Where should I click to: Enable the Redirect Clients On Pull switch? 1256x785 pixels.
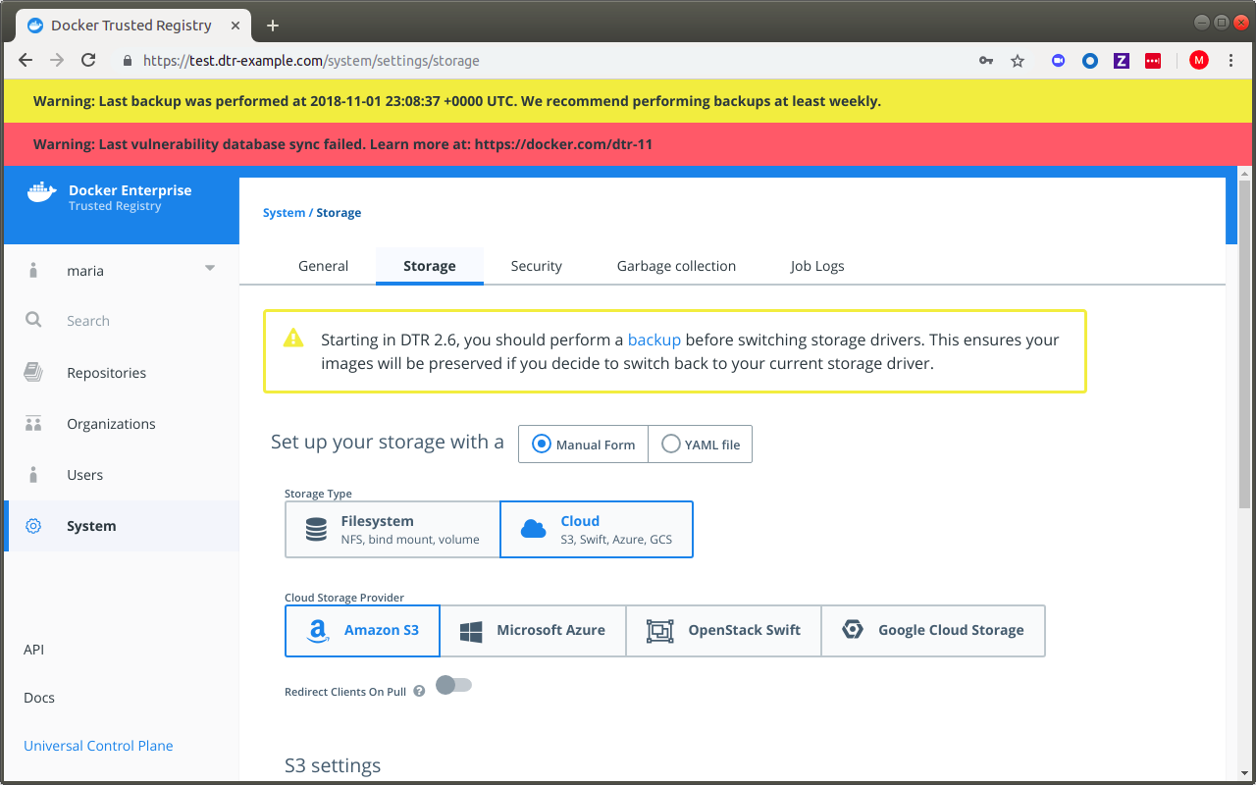(453, 685)
